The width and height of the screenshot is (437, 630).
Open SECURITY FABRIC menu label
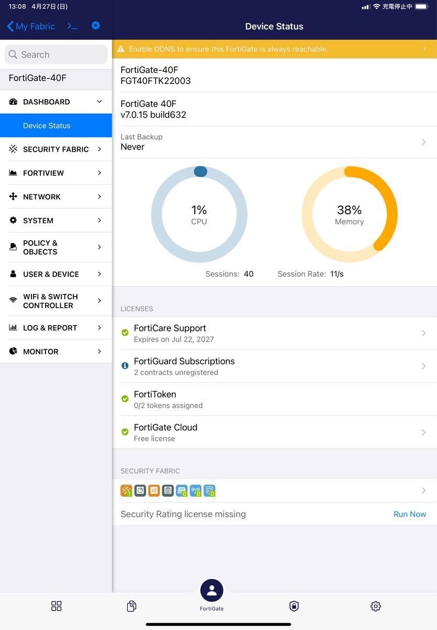56,149
